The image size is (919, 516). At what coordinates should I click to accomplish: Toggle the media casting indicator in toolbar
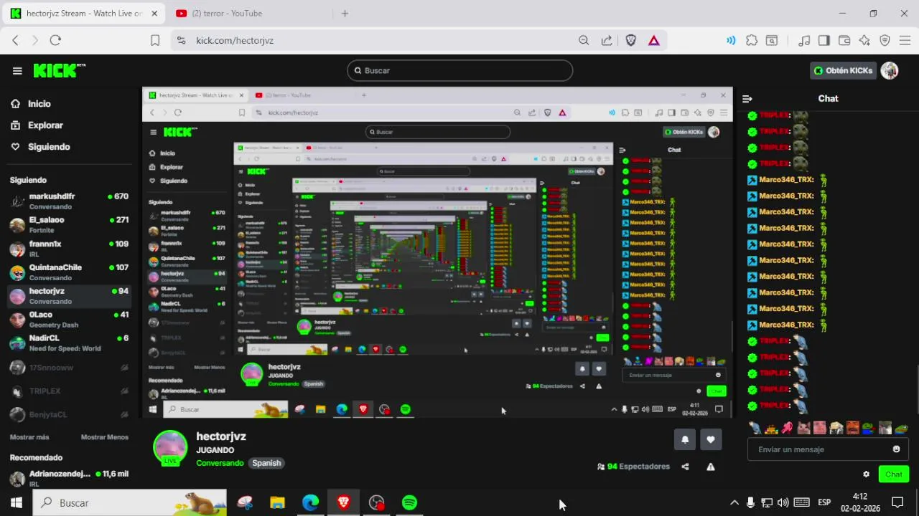tap(731, 41)
